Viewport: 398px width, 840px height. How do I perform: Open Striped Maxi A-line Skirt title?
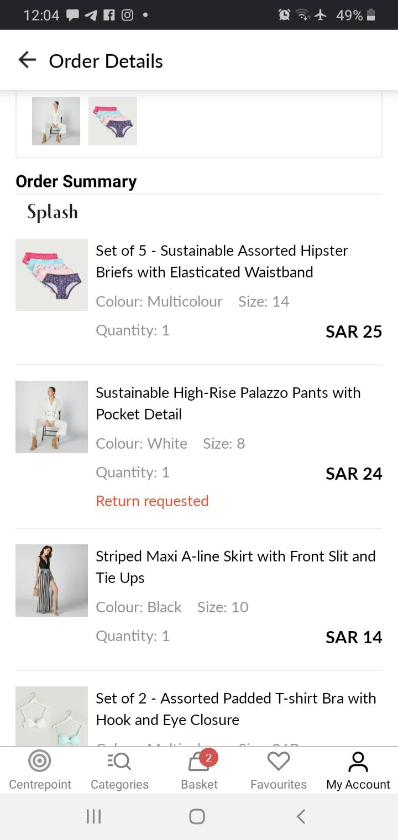235,566
